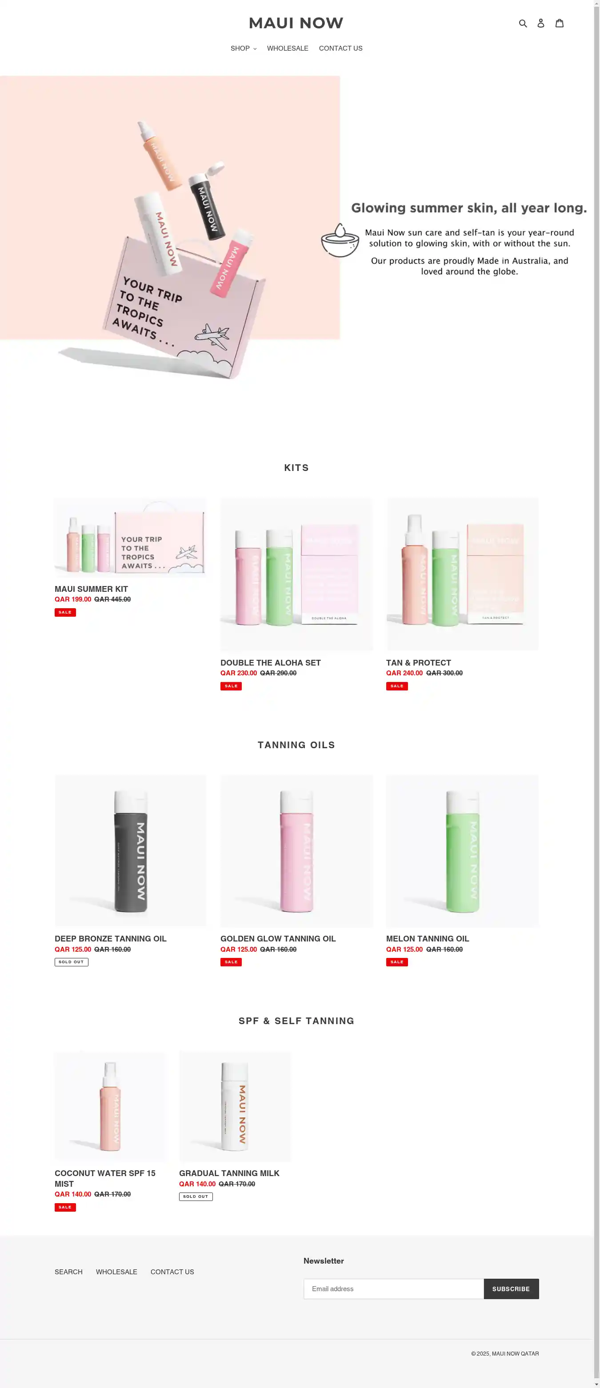
Task: Open Coconut Water SPF 15 Mist image
Action: [110, 1106]
